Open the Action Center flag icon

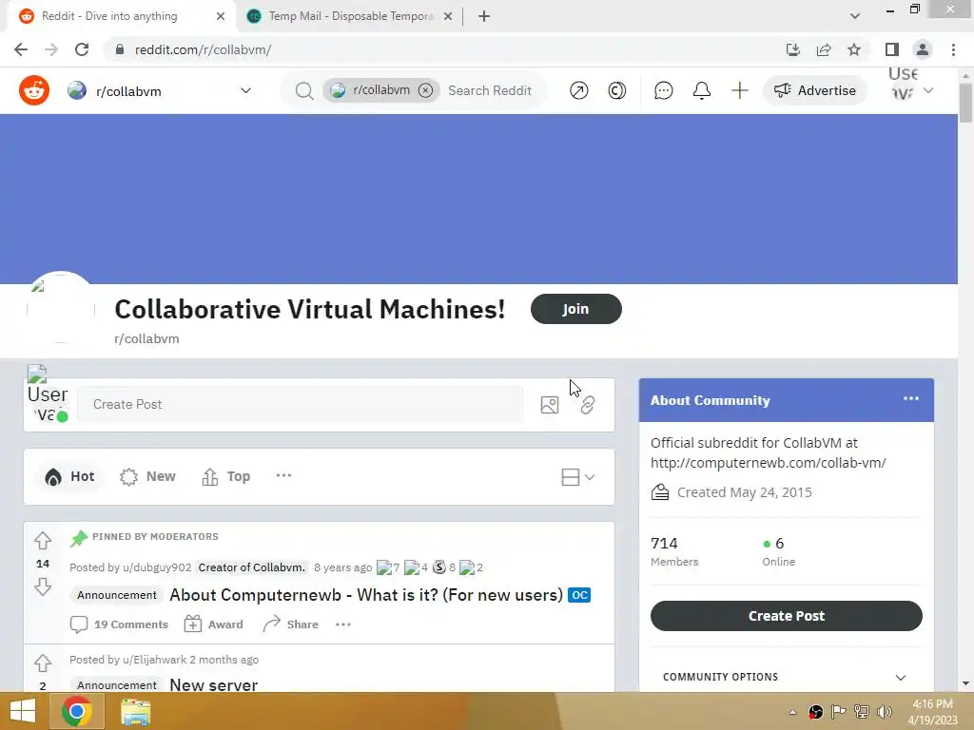[838, 712]
